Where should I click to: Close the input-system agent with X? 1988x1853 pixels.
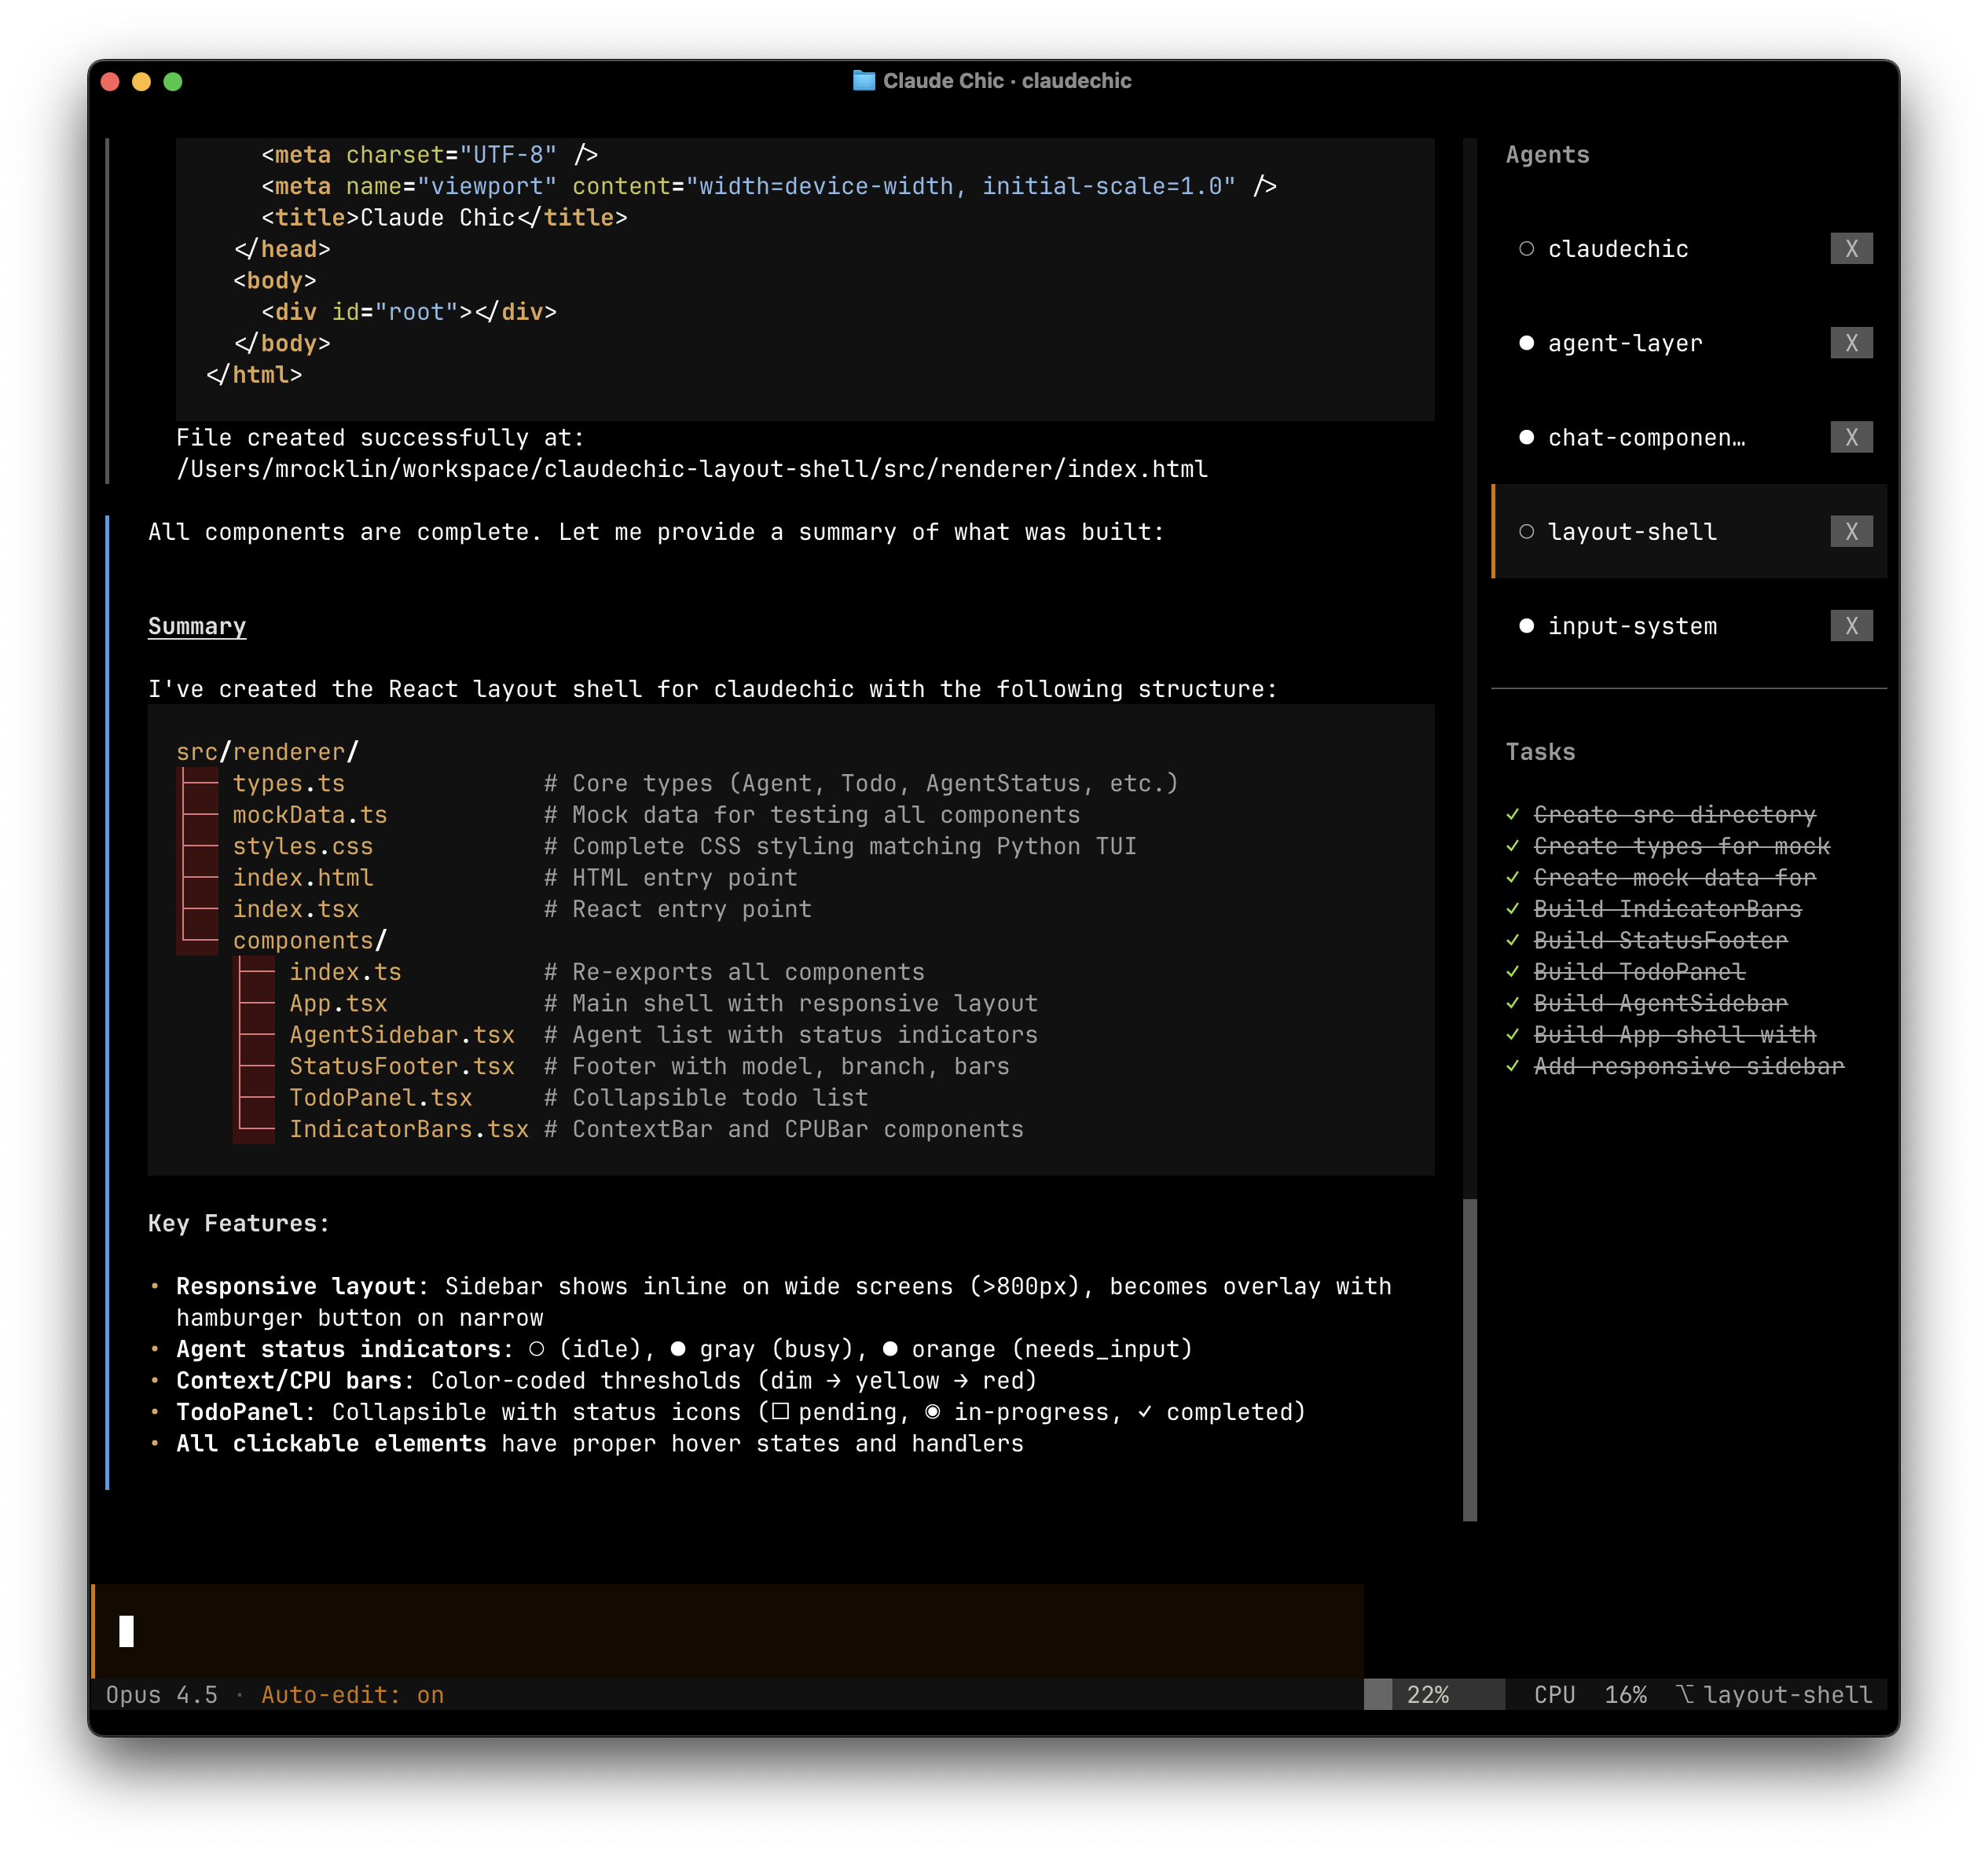point(1851,626)
